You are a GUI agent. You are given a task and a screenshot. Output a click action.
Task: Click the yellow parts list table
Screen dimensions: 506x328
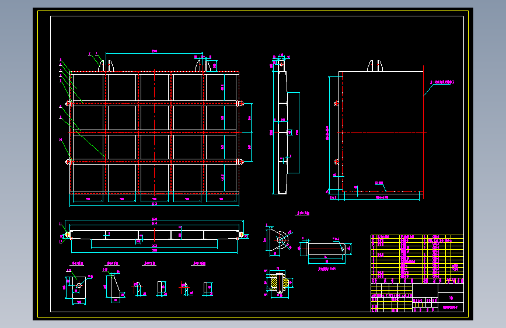[x=417, y=259]
